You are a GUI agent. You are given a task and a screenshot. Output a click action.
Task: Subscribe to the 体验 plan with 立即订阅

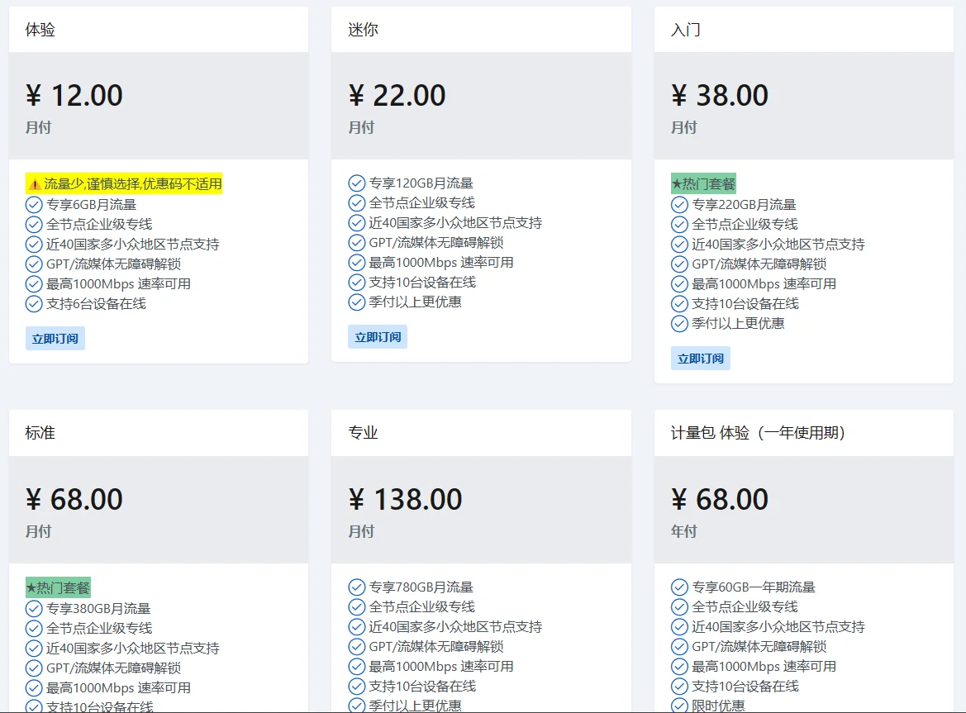tap(55, 339)
